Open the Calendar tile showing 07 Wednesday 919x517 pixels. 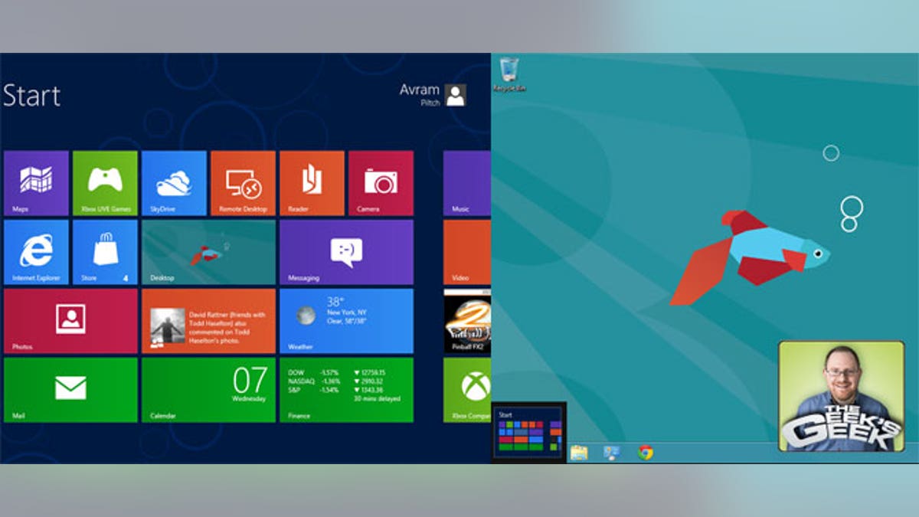[x=208, y=390]
